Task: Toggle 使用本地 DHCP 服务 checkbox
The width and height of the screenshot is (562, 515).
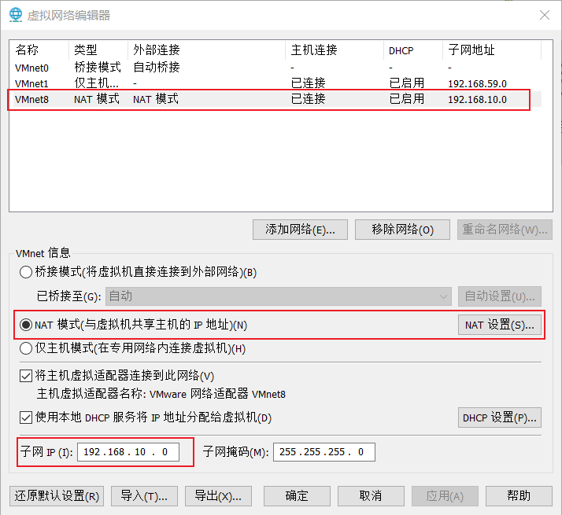Action: [26, 418]
